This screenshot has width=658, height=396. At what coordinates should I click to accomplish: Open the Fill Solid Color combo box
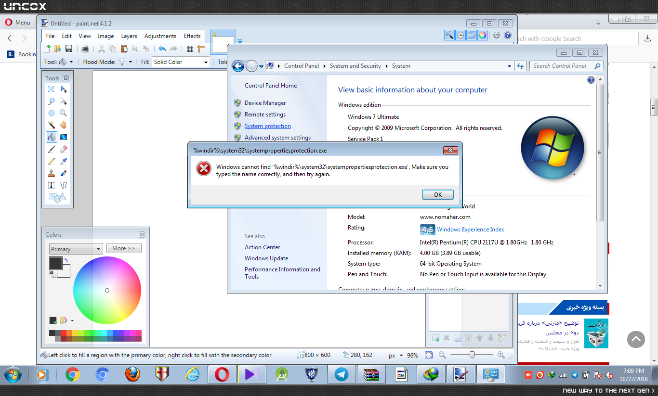[x=181, y=62]
